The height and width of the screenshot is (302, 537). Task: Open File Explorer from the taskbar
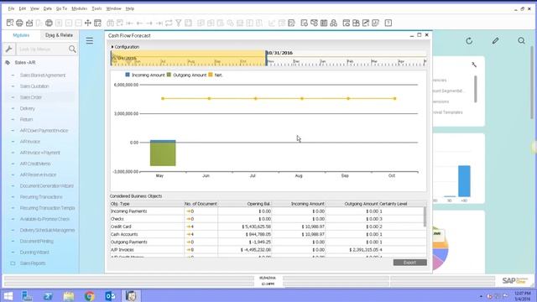(x=69, y=296)
